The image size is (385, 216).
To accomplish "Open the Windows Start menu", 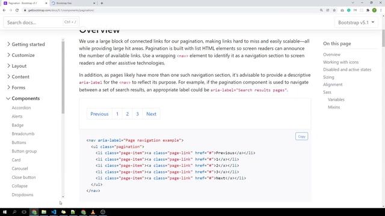I will pos(5,212).
